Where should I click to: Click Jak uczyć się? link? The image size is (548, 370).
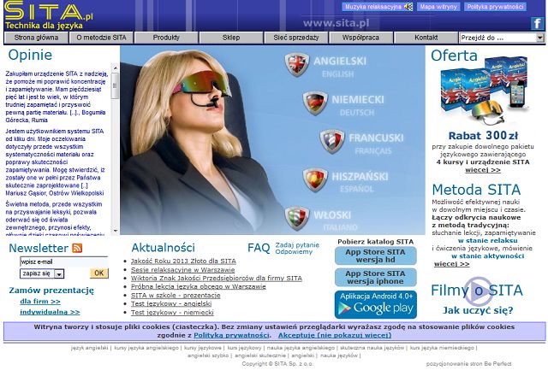pyautogui.click(x=478, y=310)
